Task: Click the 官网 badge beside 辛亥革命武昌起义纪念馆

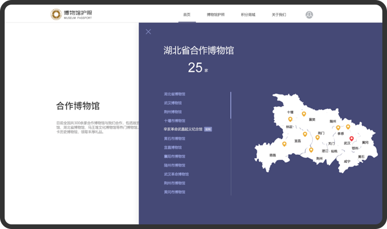Action: (x=208, y=129)
